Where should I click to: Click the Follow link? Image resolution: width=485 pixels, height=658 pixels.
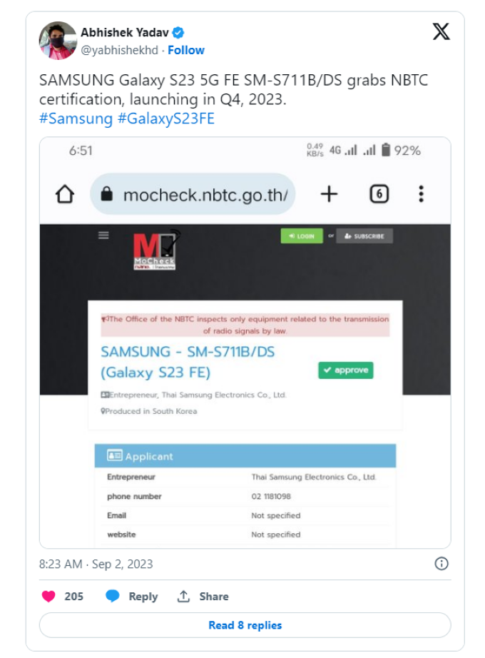click(186, 50)
